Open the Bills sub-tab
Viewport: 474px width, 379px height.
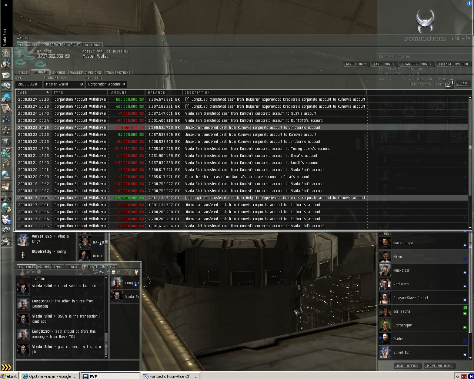23,73
